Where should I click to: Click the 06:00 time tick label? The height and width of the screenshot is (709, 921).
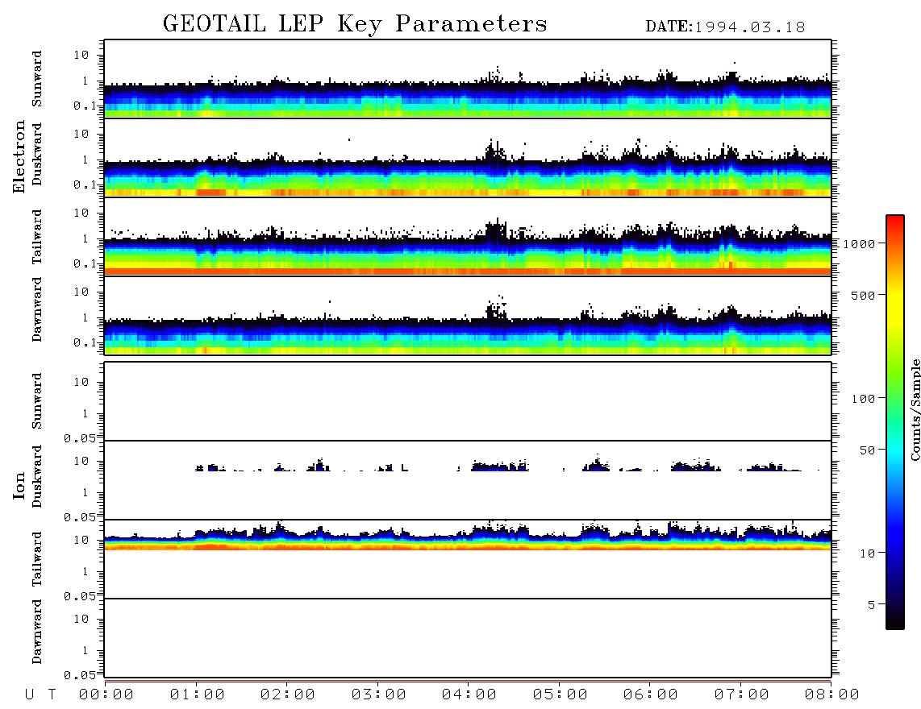click(x=651, y=694)
